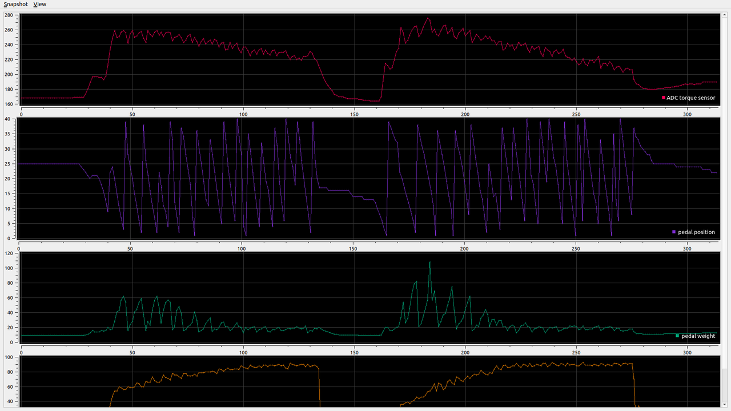The height and width of the screenshot is (411, 731).
Task: Click the 150 tick below pedal position chart
Action: 353,248
